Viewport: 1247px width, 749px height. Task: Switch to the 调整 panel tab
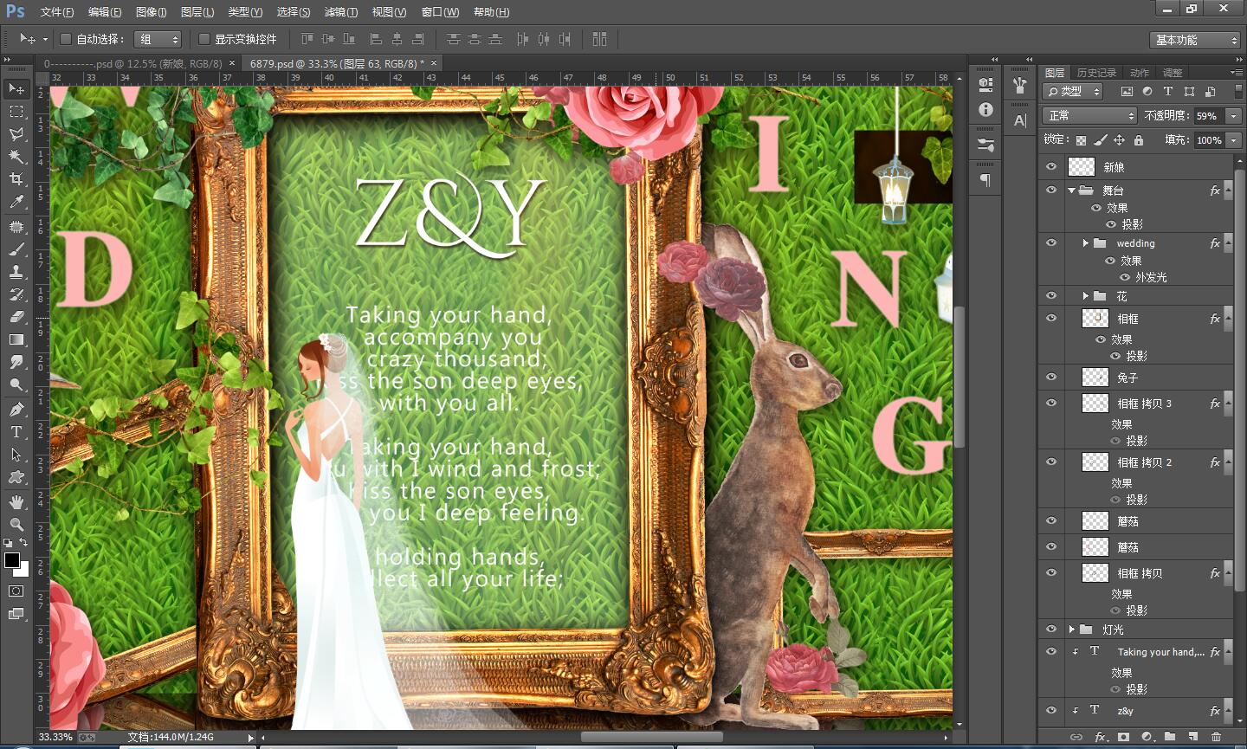pyautogui.click(x=1173, y=73)
